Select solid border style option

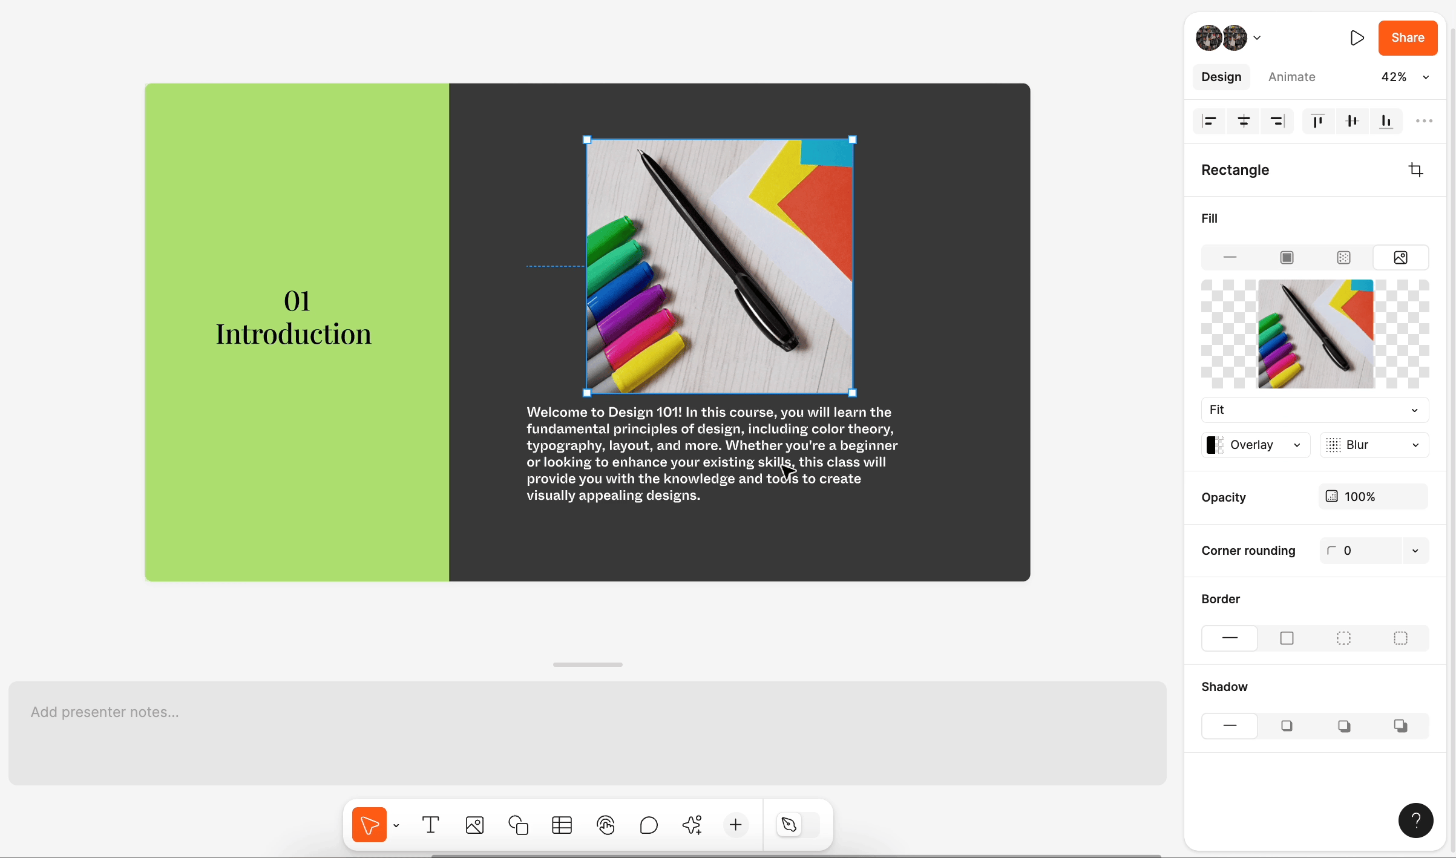point(1287,638)
